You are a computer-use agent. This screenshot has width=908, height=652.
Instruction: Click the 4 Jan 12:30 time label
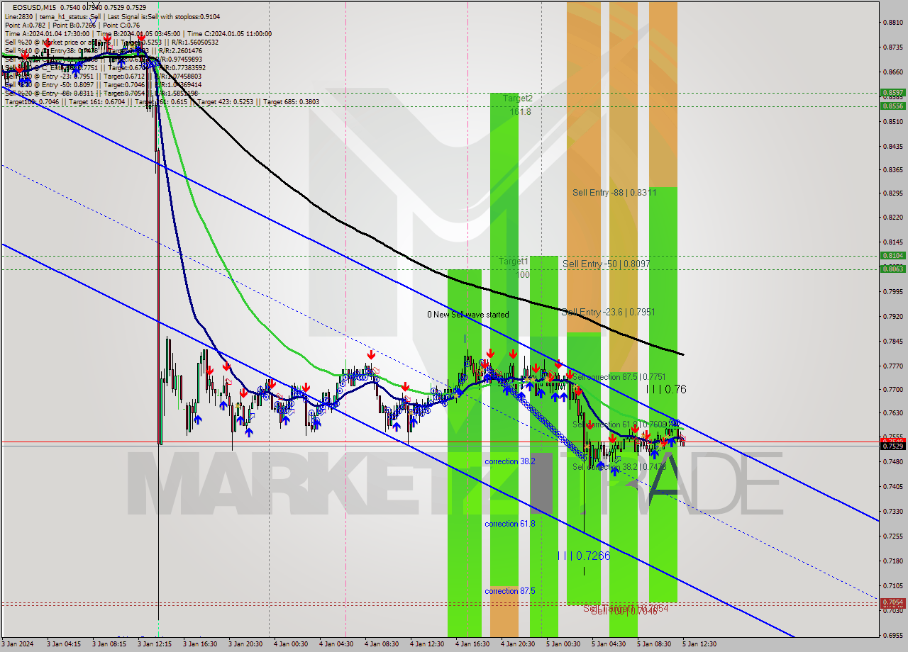[x=427, y=644]
